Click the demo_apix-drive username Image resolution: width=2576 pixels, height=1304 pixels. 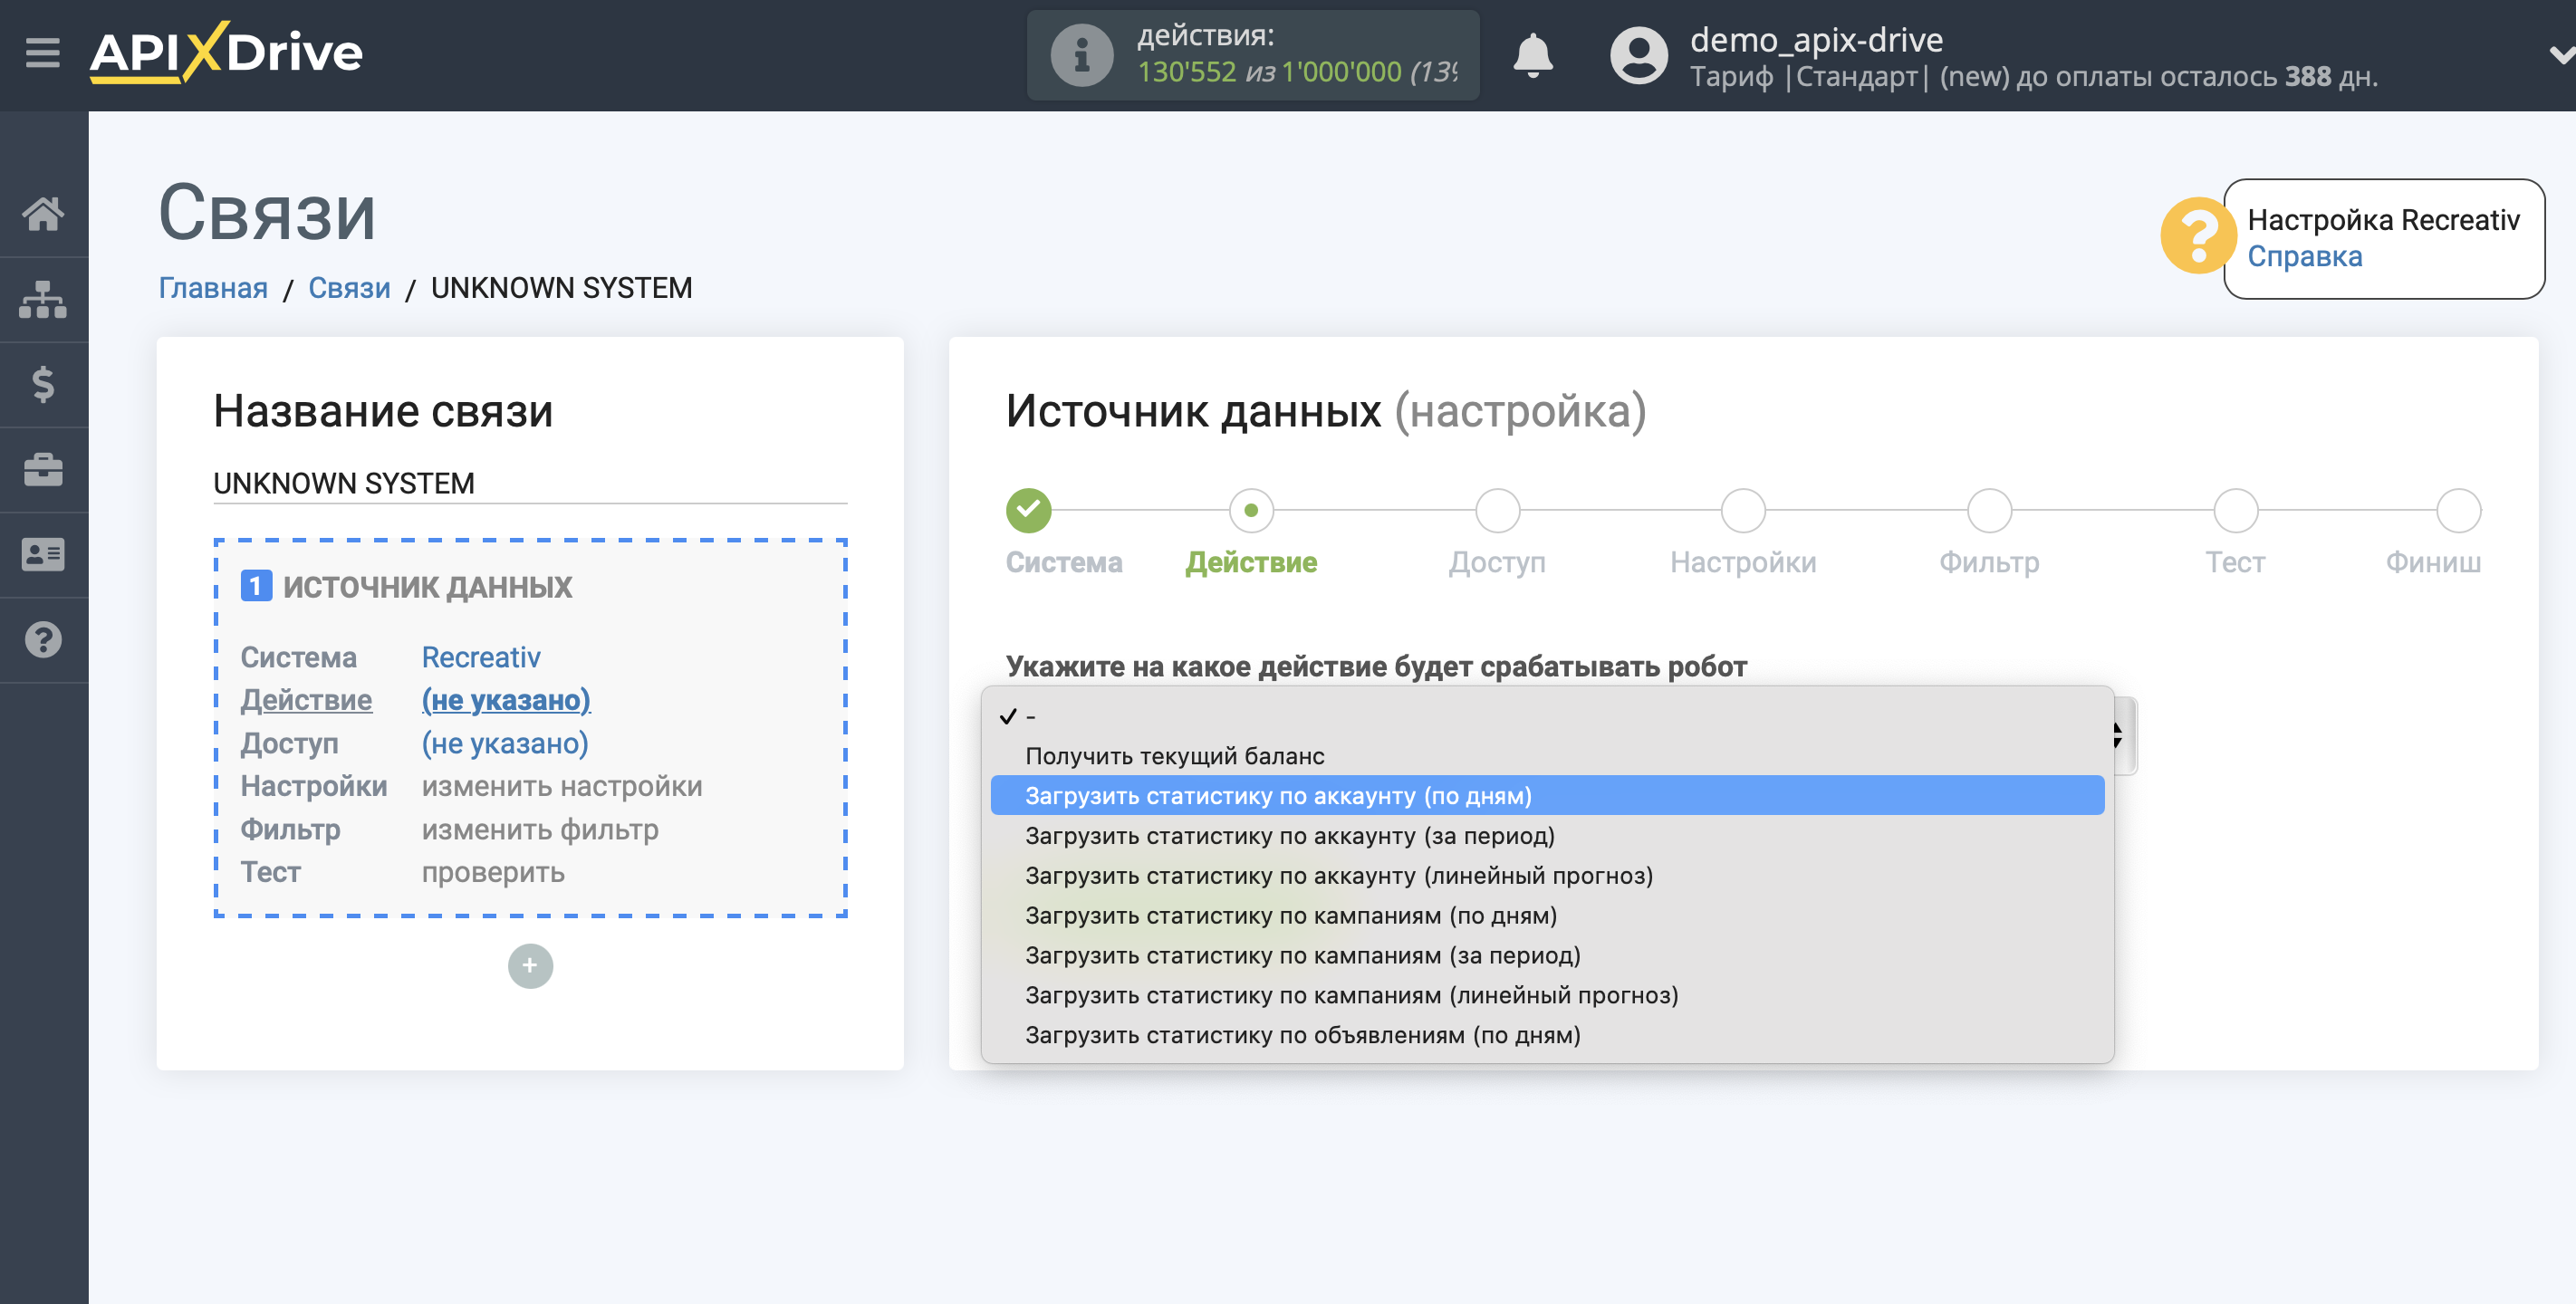(1816, 40)
